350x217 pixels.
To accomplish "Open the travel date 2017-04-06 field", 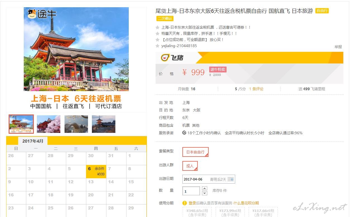I will pyautogui.click(x=209, y=179).
